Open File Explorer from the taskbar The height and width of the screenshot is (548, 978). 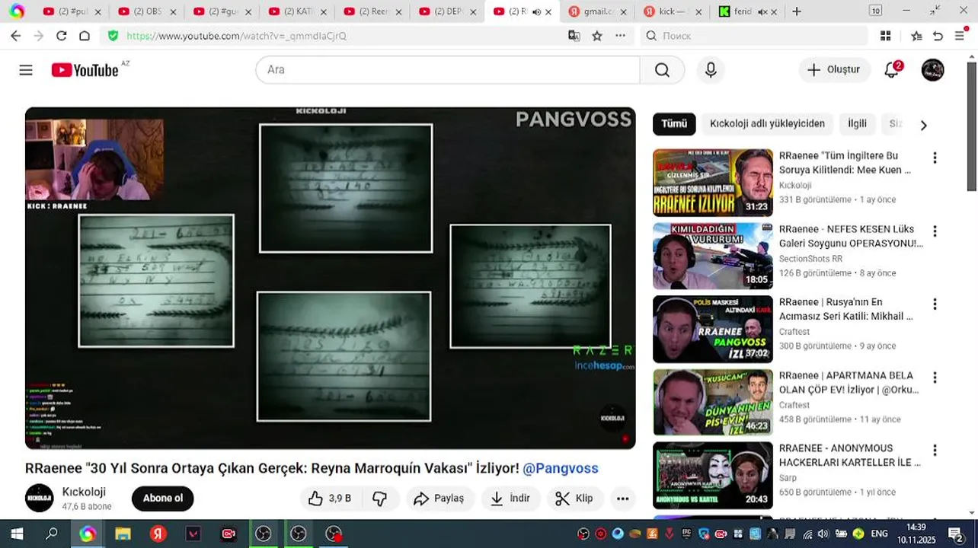click(x=122, y=534)
